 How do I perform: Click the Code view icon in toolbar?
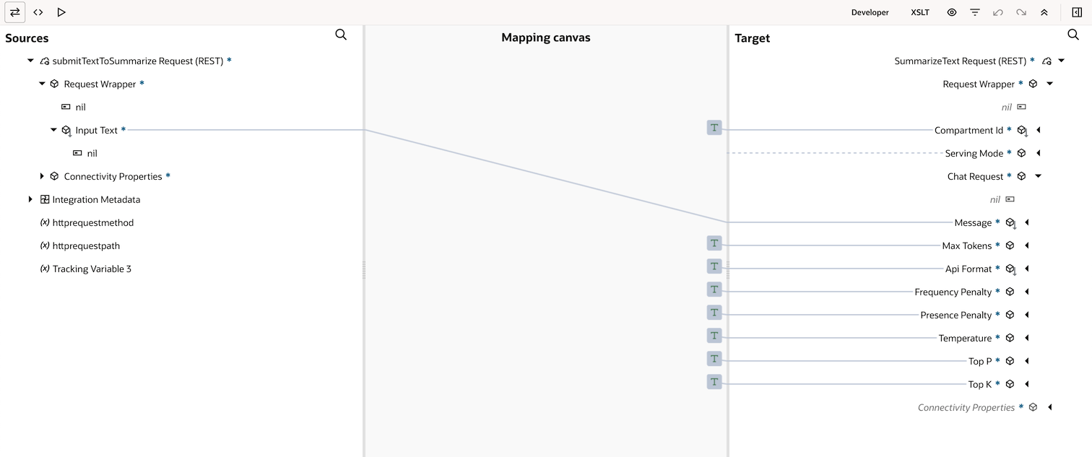tap(38, 12)
